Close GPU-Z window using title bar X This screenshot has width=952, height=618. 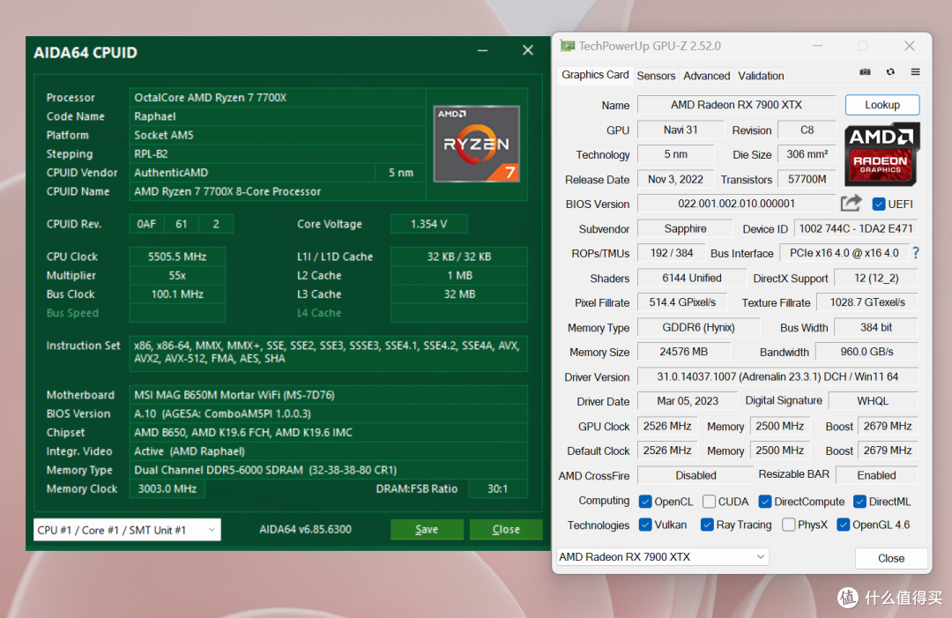pyautogui.click(x=910, y=46)
